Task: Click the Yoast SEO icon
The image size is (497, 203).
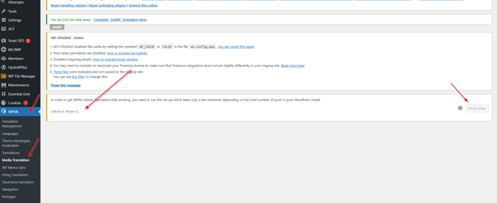Action: 4,41
